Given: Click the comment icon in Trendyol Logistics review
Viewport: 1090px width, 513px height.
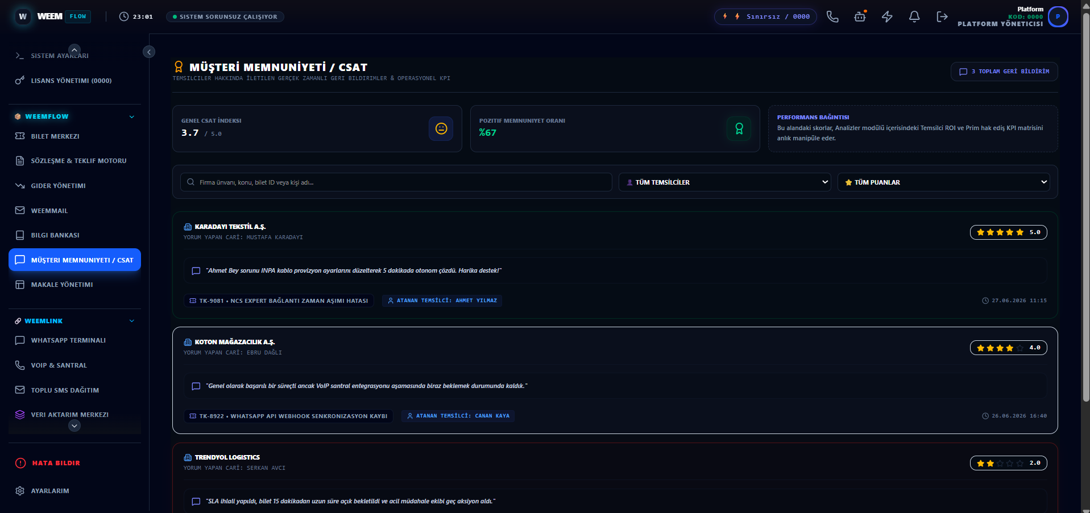Looking at the screenshot, I should pyautogui.click(x=196, y=502).
